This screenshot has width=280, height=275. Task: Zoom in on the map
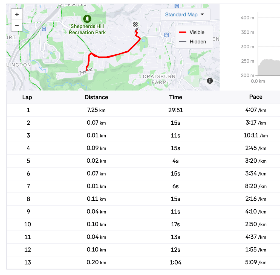coord(17,14)
